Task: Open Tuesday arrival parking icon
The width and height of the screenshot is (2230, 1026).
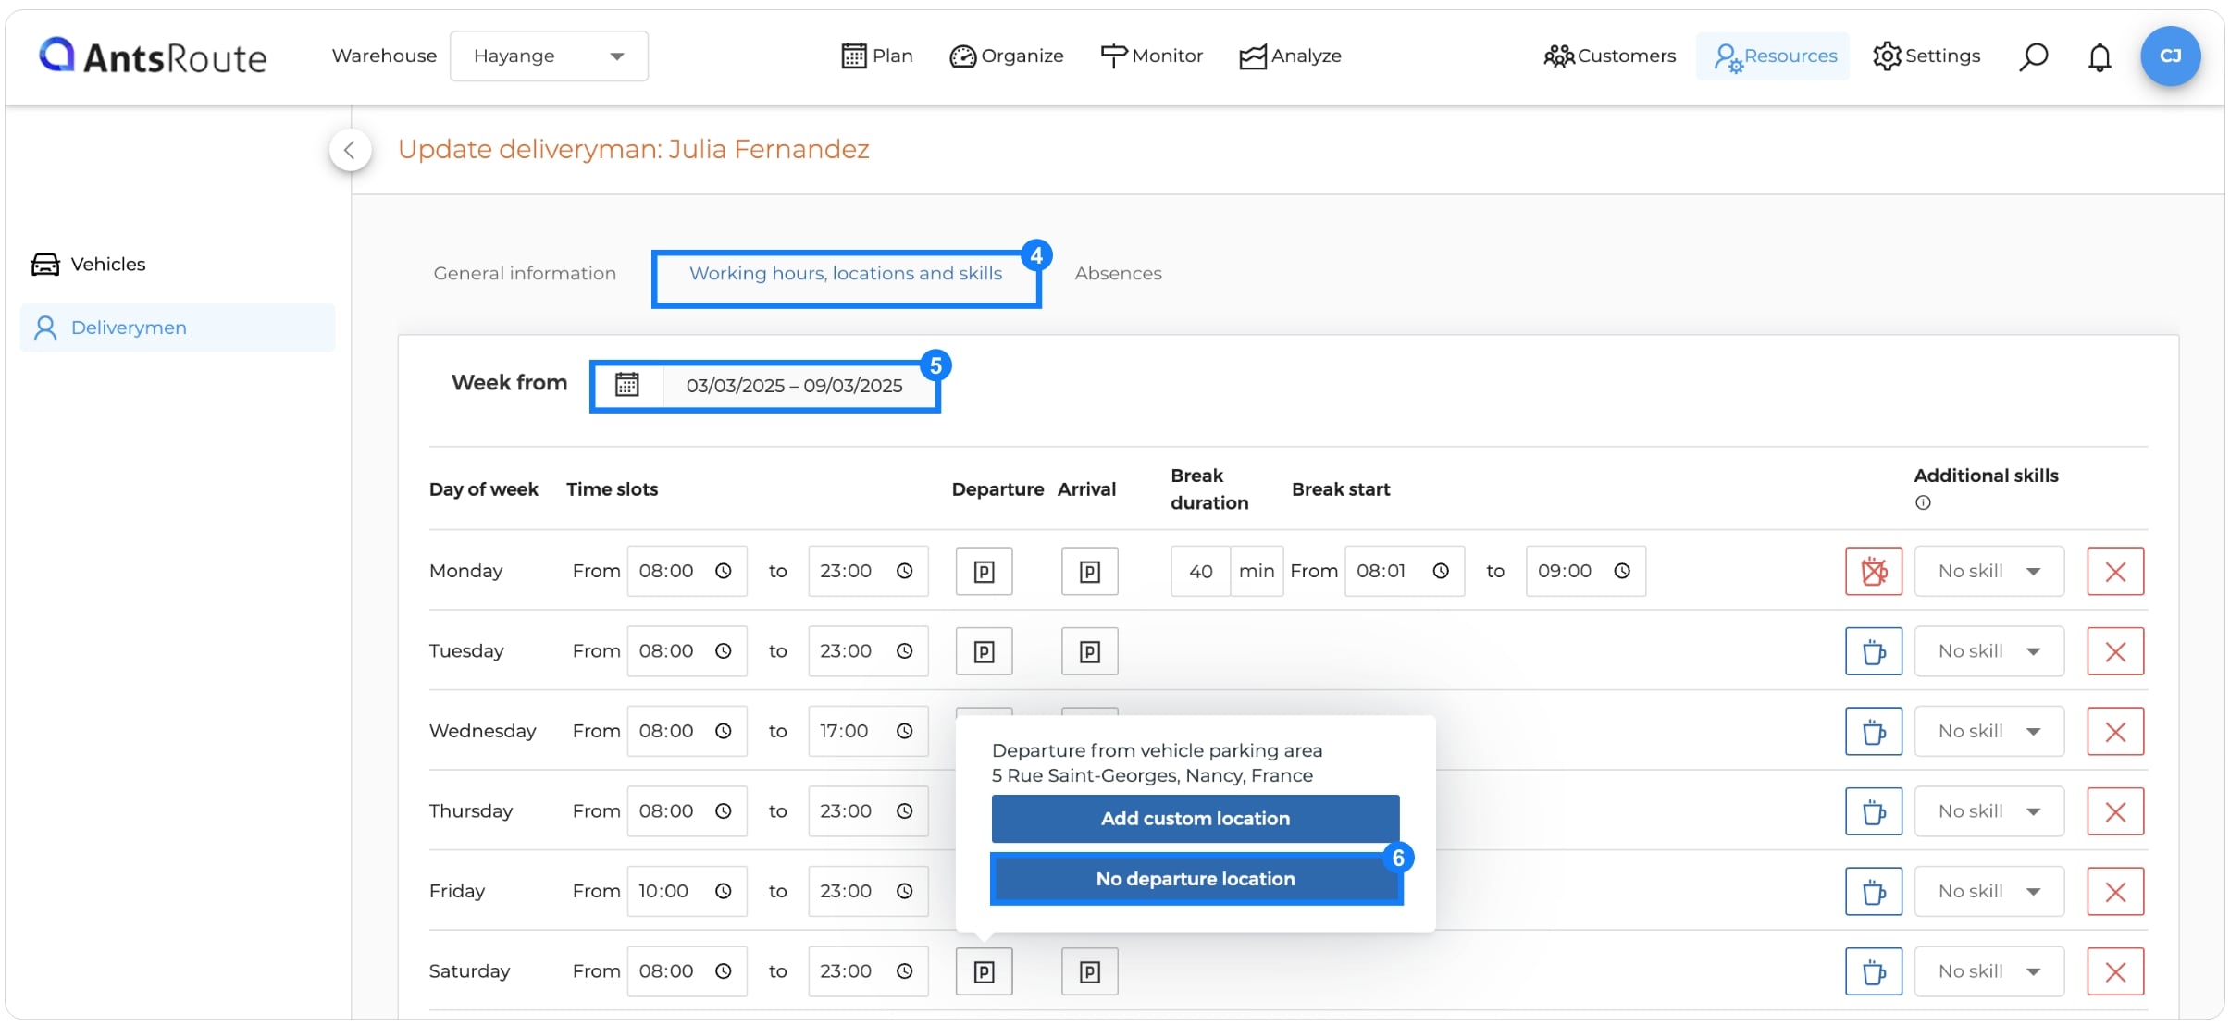Action: pos(1090,652)
